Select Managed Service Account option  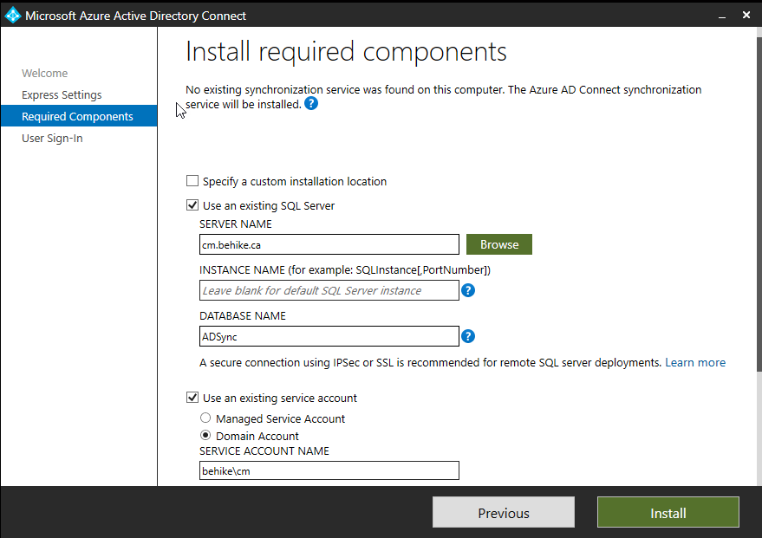205,418
